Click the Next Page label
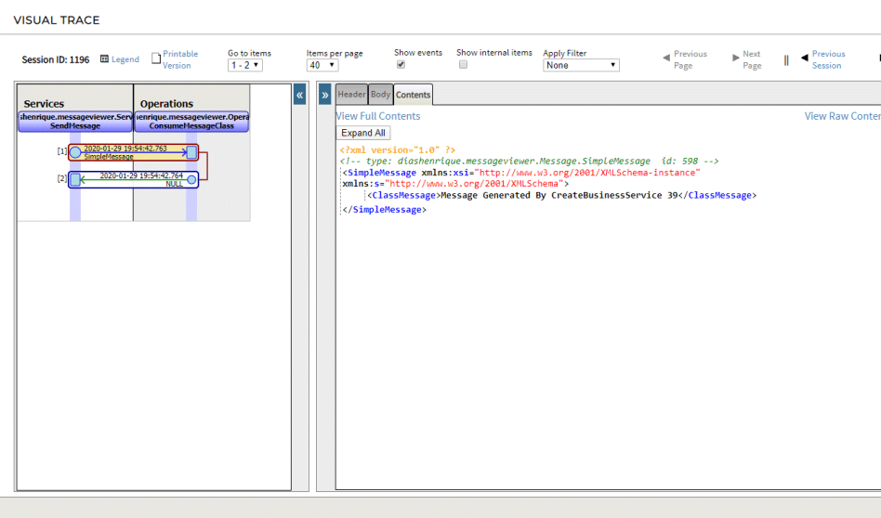 tap(752, 59)
